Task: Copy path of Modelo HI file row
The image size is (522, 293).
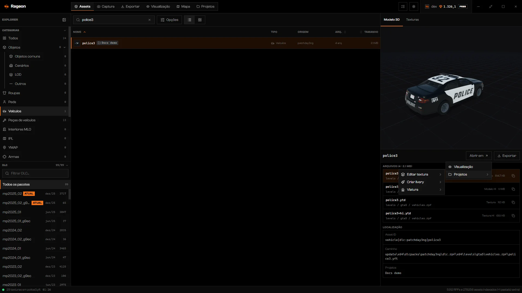Action: click(x=513, y=189)
